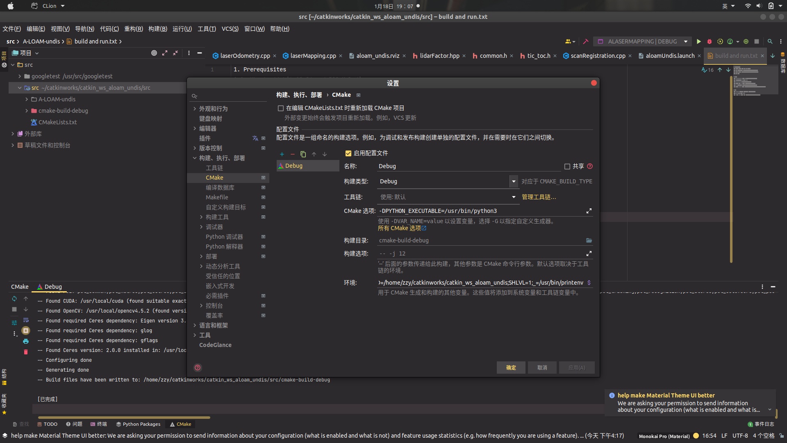Click the CodeGlance minimap in the editor
Image resolution: width=787 pixels, height=443 pixels.
coord(755,80)
